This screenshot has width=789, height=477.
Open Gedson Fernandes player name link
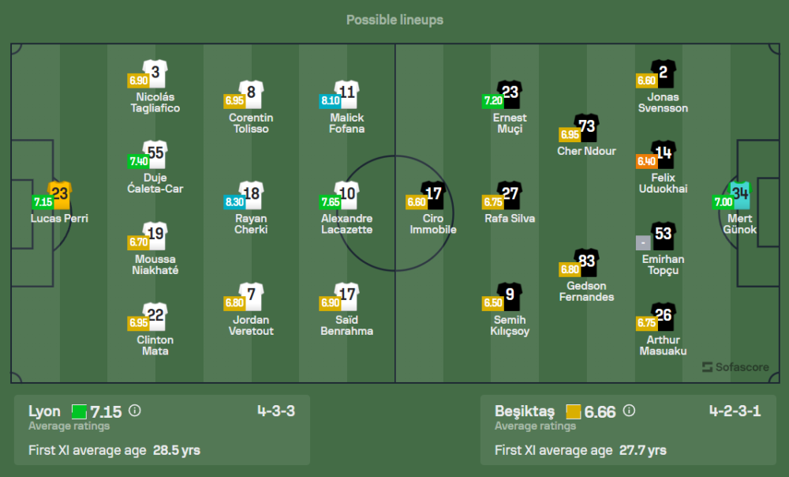[x=586, y=291]
